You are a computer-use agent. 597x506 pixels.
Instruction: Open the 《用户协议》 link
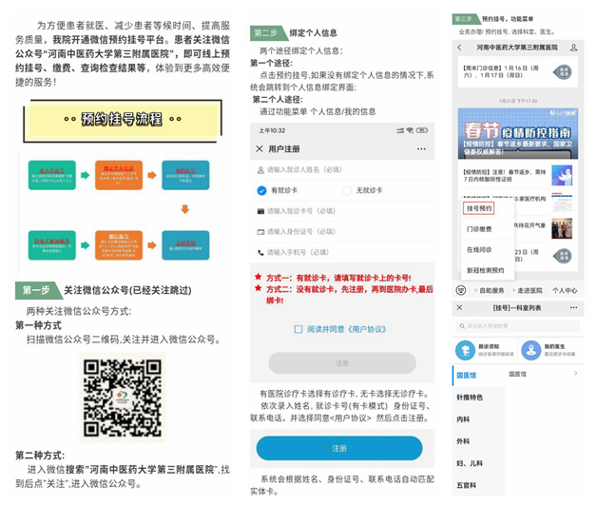pyautogui.click(x=367, y=329)
